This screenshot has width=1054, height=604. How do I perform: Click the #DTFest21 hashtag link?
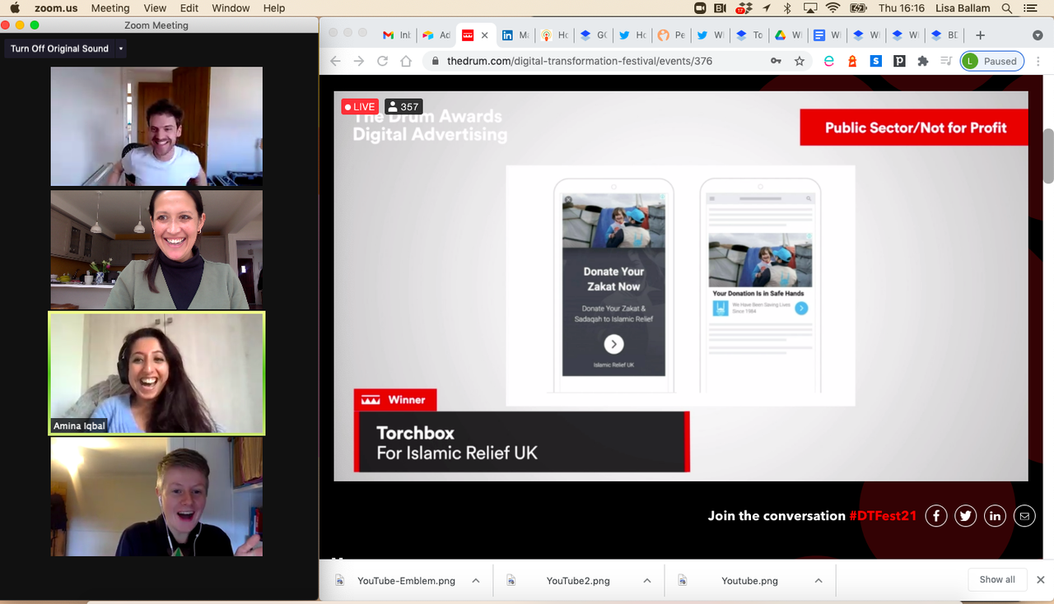(x=882, y=516)
